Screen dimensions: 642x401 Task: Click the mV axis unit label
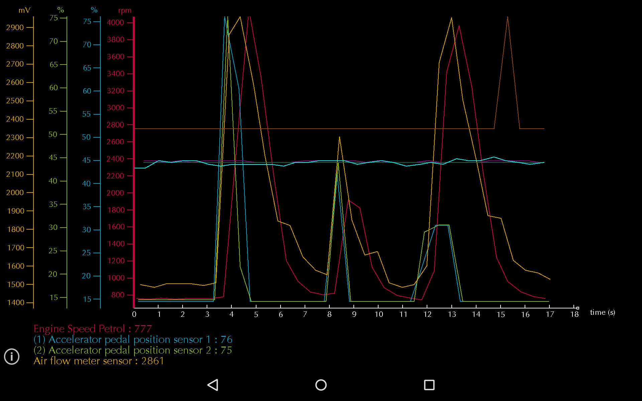pos(24,10)
